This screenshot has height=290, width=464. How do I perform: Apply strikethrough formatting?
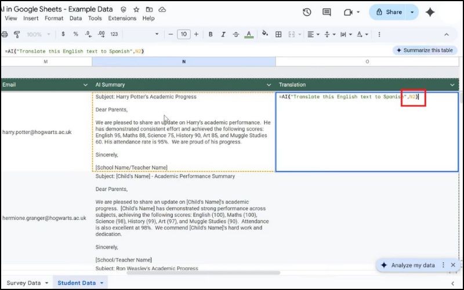coord(235,35)
